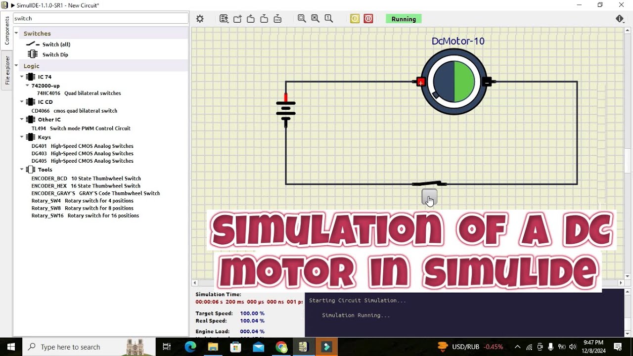Collapse the Logic category
This screenshot has width=633, height=356.
(x=16, y=66)
